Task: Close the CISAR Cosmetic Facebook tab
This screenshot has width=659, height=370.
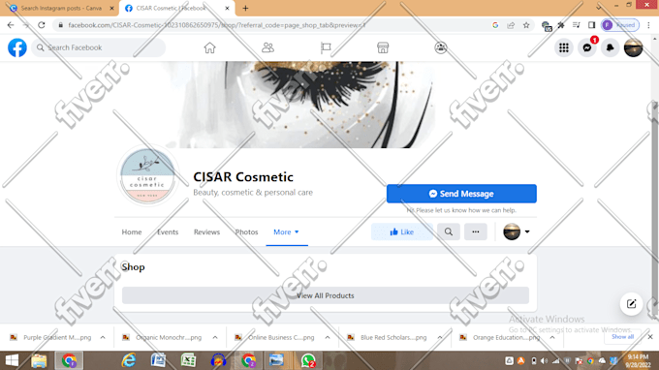Action: [227, 8]
